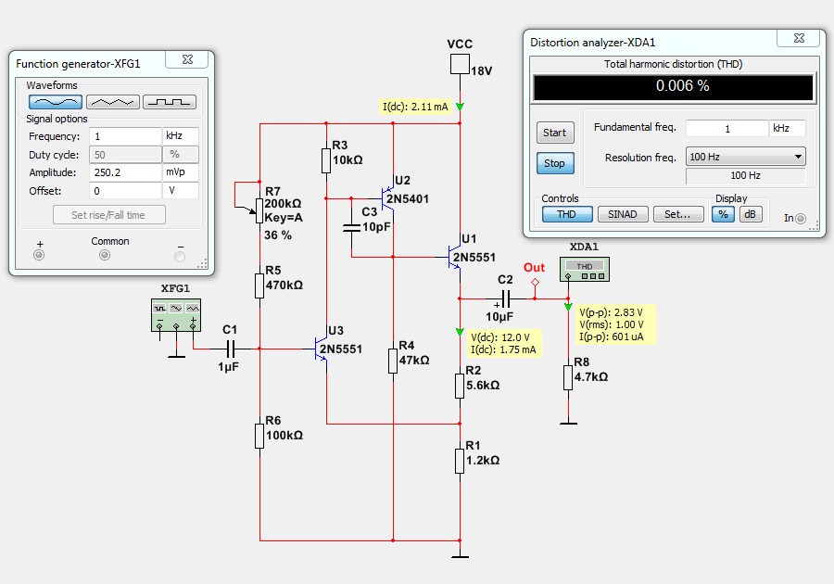The width and height of the screenshot is (834, 584).
Task: Click the green current probe below VCC
Action: 460,107
